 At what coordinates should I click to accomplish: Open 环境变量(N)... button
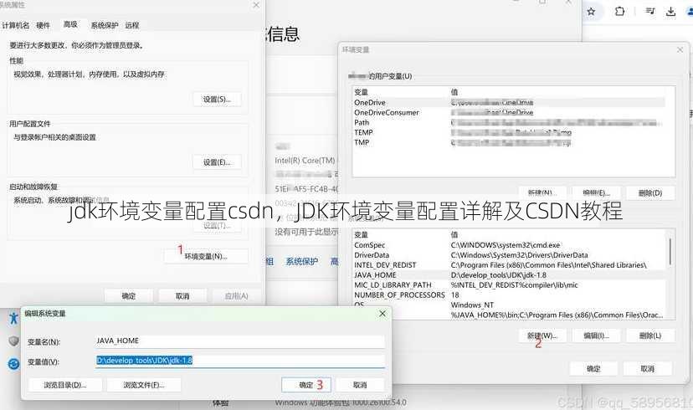(x=206, y=256)
